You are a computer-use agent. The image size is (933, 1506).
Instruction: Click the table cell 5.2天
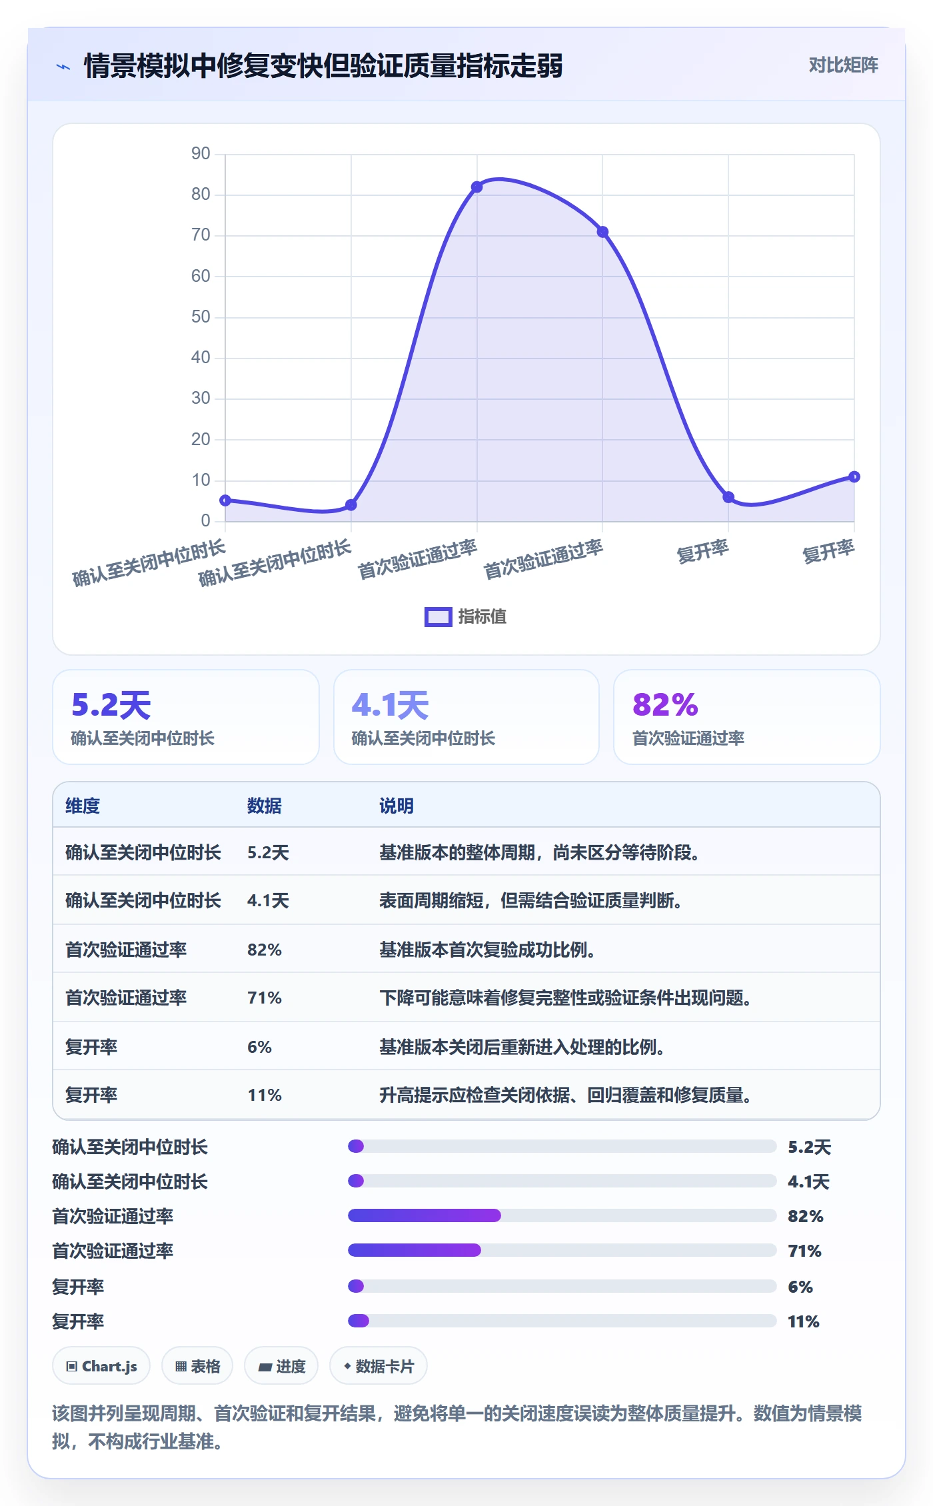tap(268, 853)
